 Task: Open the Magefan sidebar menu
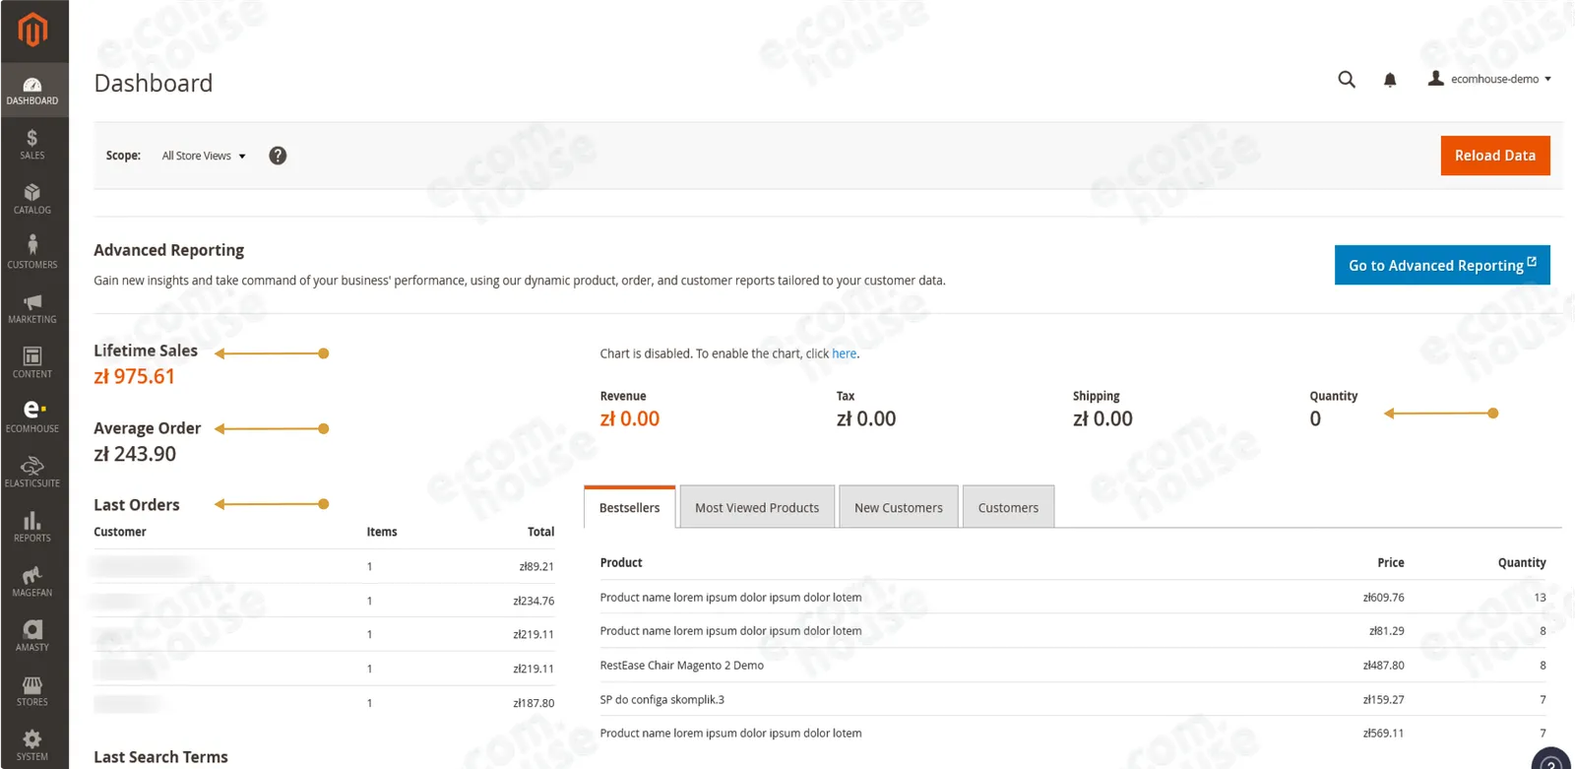click(32, 582)
